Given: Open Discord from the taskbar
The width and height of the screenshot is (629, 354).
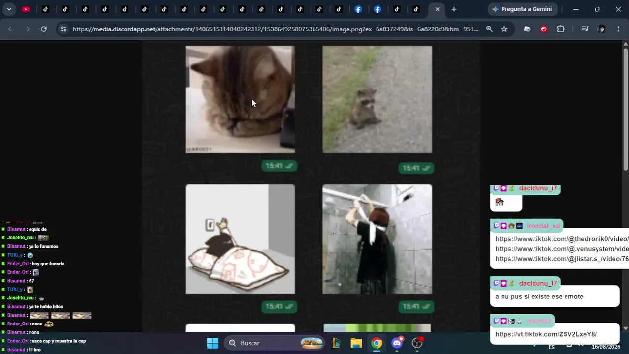Looking at the screenshot, I should (397, 343).
